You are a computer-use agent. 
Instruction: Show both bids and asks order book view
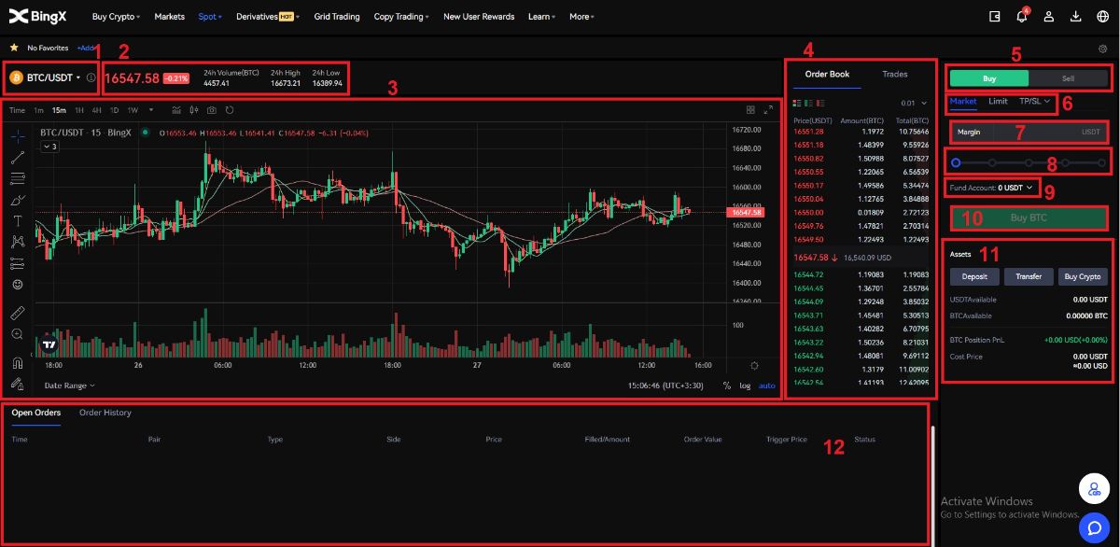click(x=796, y=103)
